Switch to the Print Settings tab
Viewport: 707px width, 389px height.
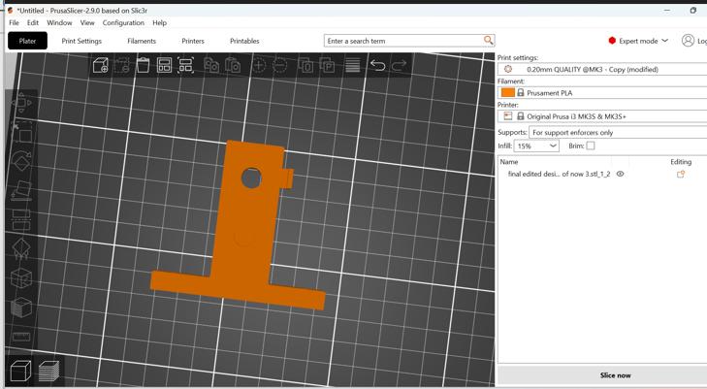81,41
